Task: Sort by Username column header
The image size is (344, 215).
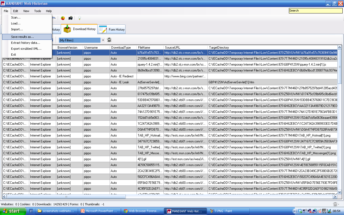Action: [96, 48]
